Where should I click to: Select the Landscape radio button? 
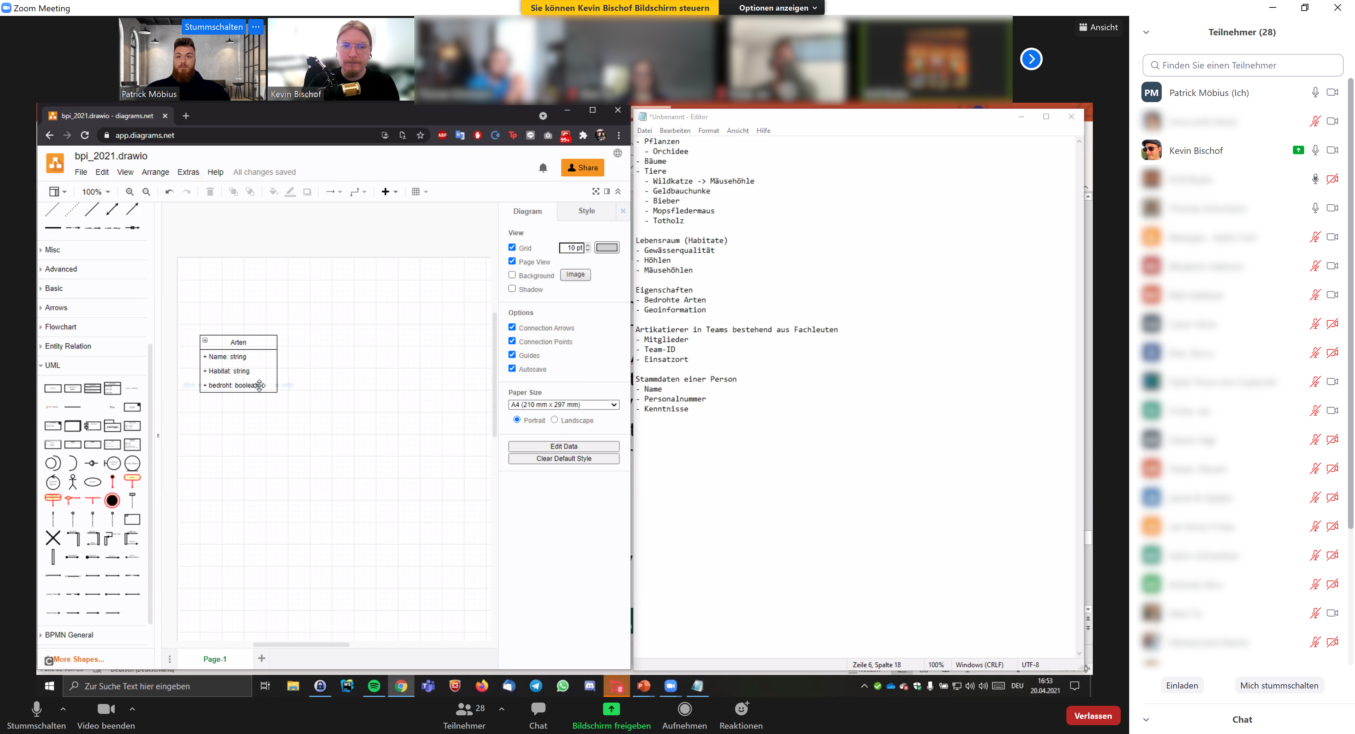[x=554, y=419]
